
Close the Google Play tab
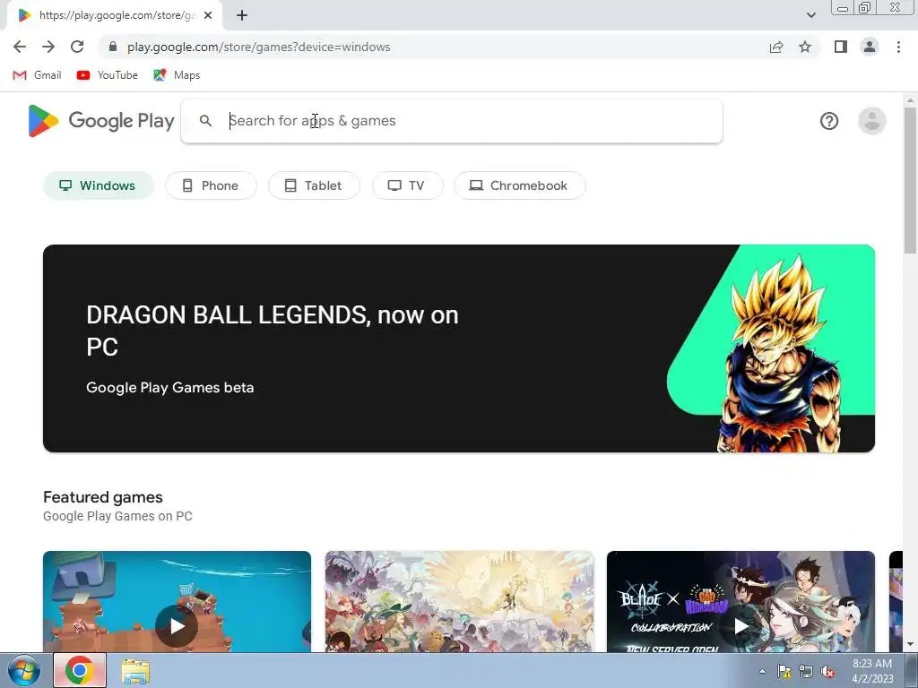point(208,15)
